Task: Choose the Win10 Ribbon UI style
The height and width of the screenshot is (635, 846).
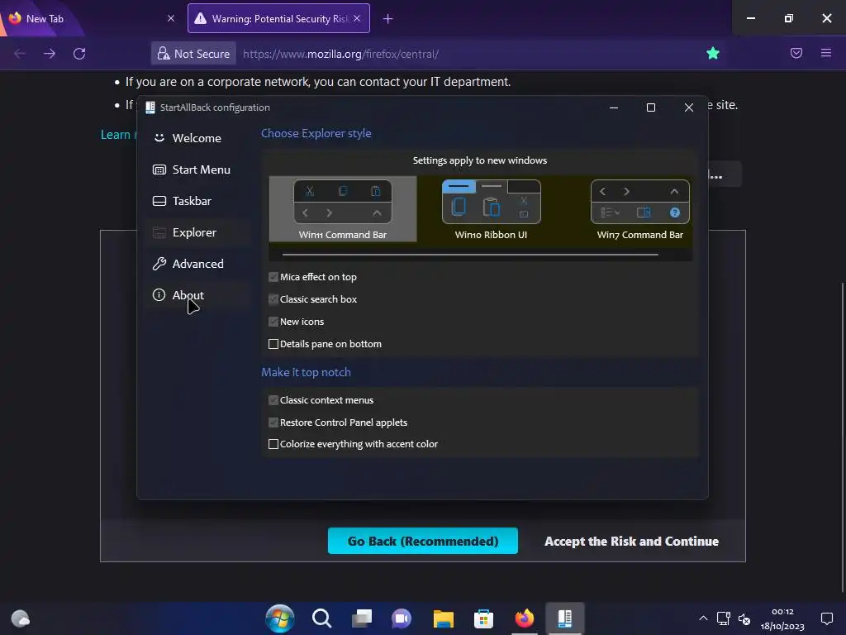Action: (x=491, y=209)
